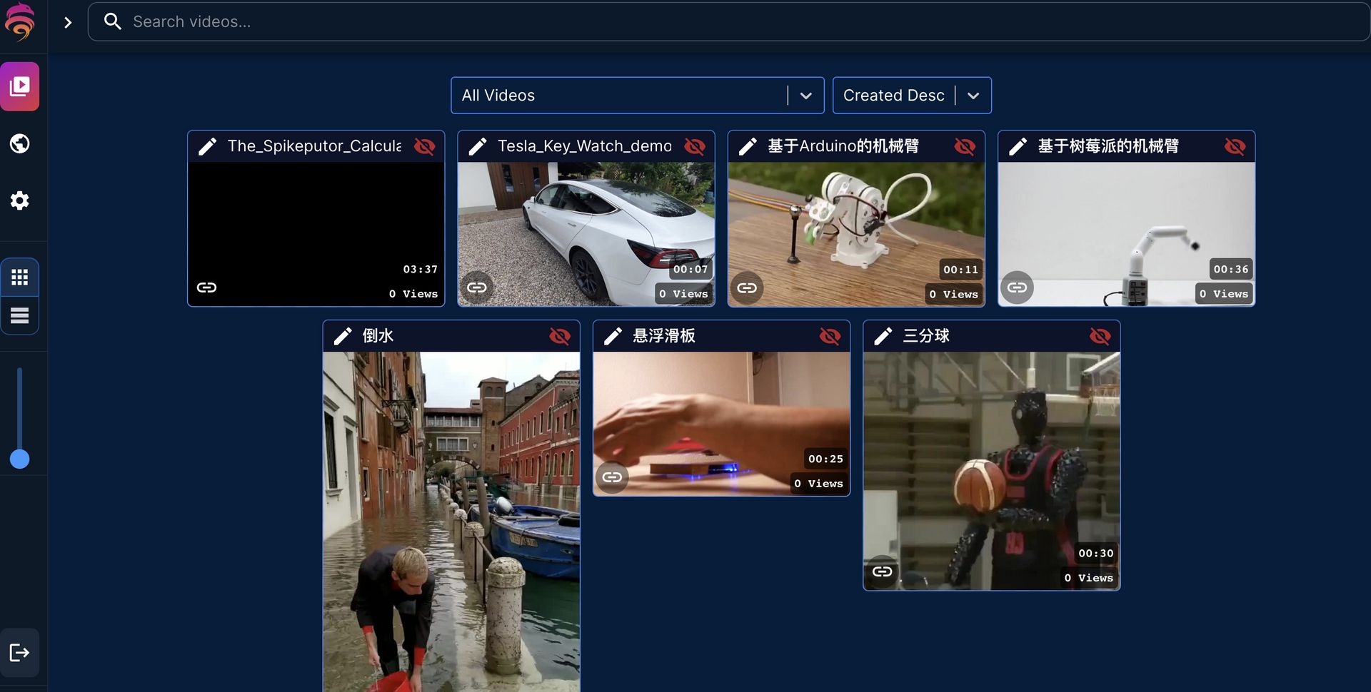
Task: Toggle visibility of 基于Arduino的机械臂 video
Action: tap(965, 146)
